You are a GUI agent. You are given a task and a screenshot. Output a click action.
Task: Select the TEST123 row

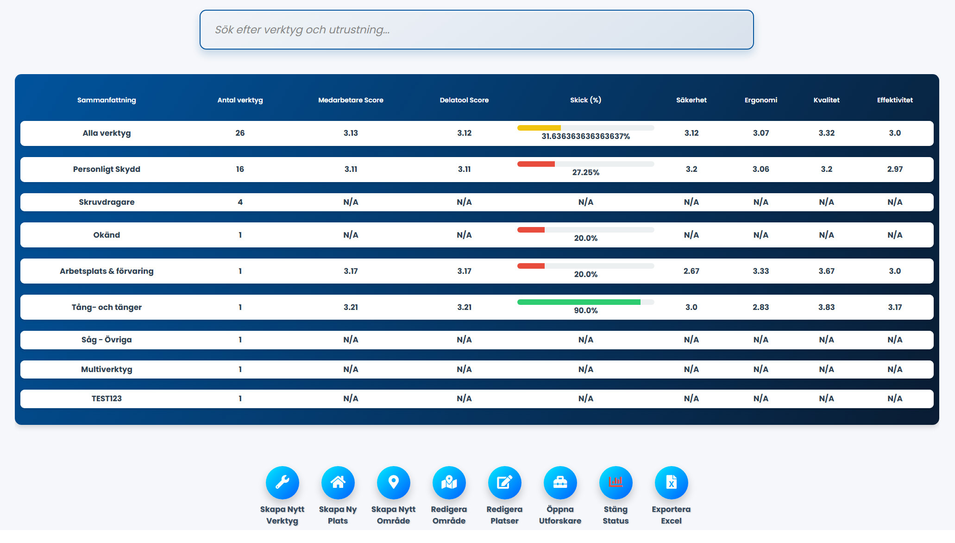[107, 398]
